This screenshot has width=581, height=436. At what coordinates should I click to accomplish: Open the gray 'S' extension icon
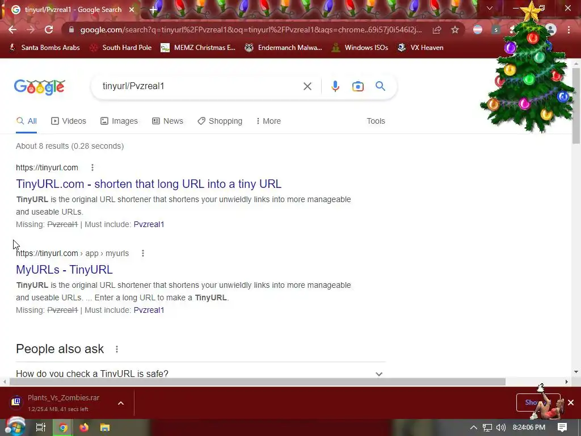tap(496, 30)
